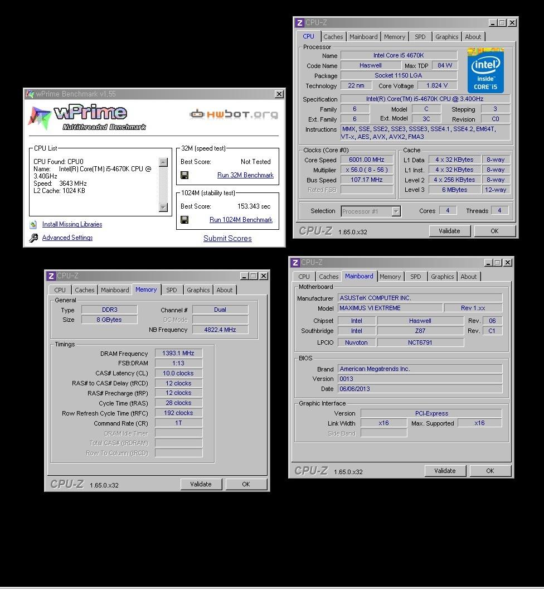
Task: Click Intel Core i5 4670K name field
Action: (399, 55)
